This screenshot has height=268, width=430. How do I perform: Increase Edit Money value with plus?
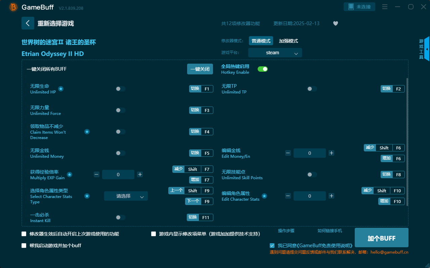point(331,153)
